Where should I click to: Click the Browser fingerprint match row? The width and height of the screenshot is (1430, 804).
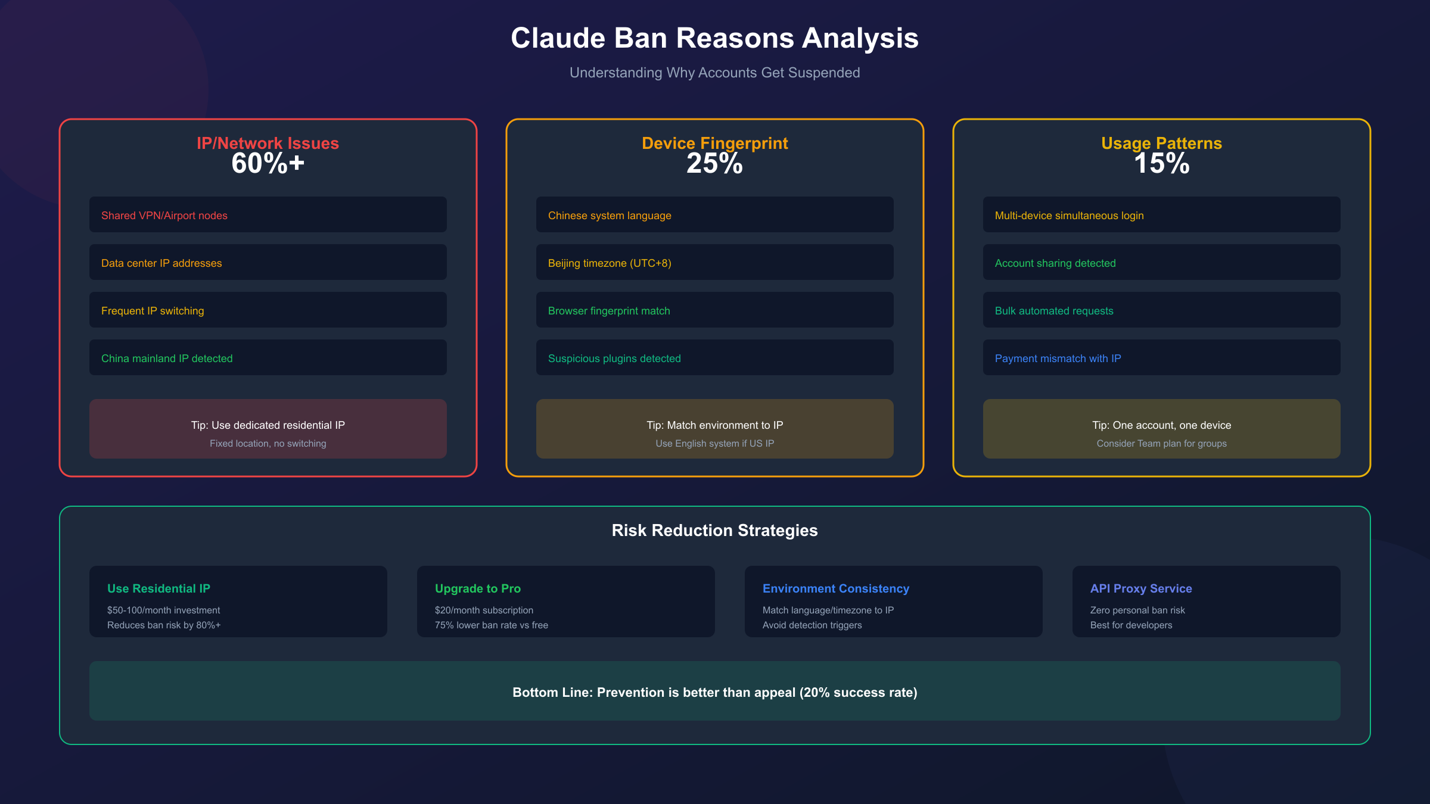tap(714, 310)
